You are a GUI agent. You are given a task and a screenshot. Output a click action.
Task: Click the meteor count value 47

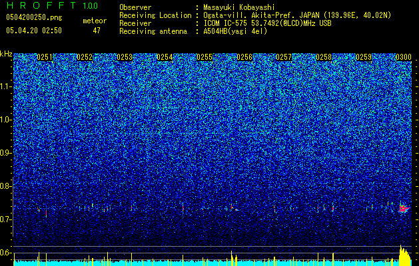(97, 31)
